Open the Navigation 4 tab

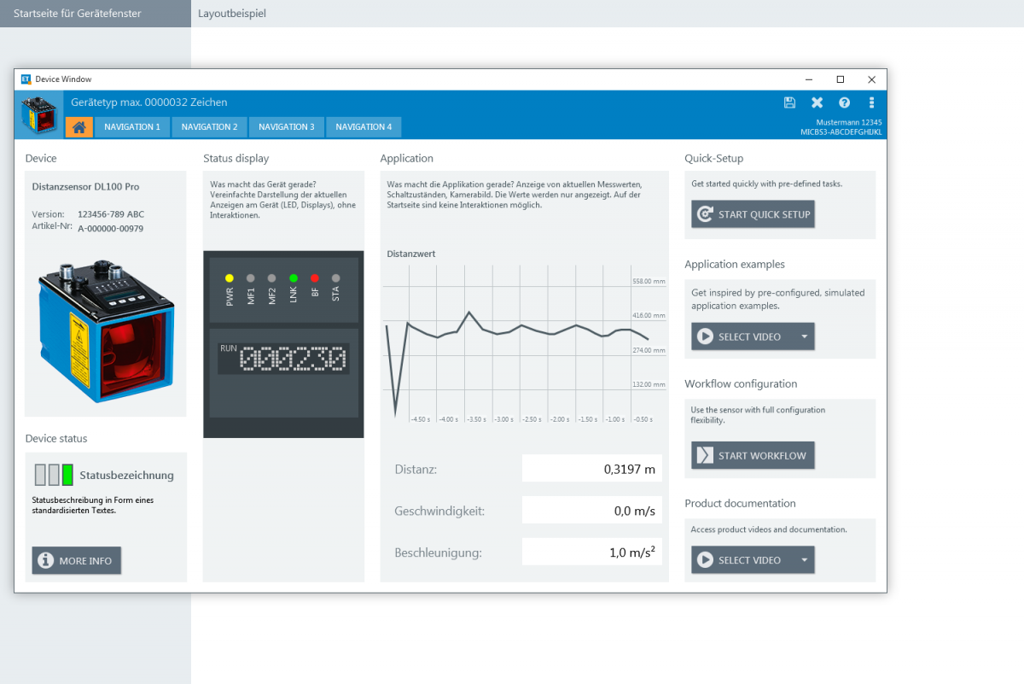pos(364,127)
